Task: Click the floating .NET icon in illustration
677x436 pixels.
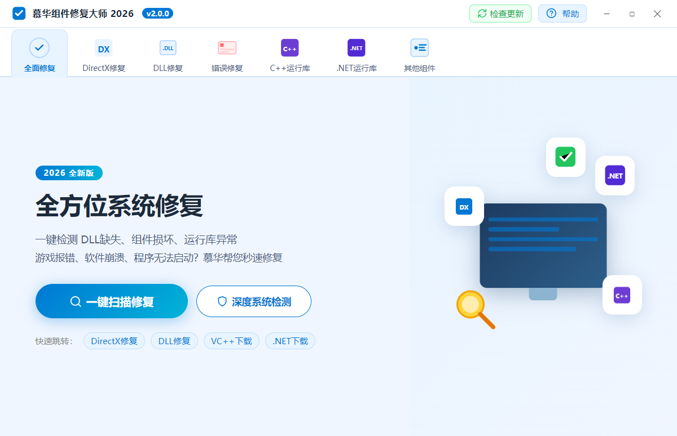Action: tap(615, 176)
